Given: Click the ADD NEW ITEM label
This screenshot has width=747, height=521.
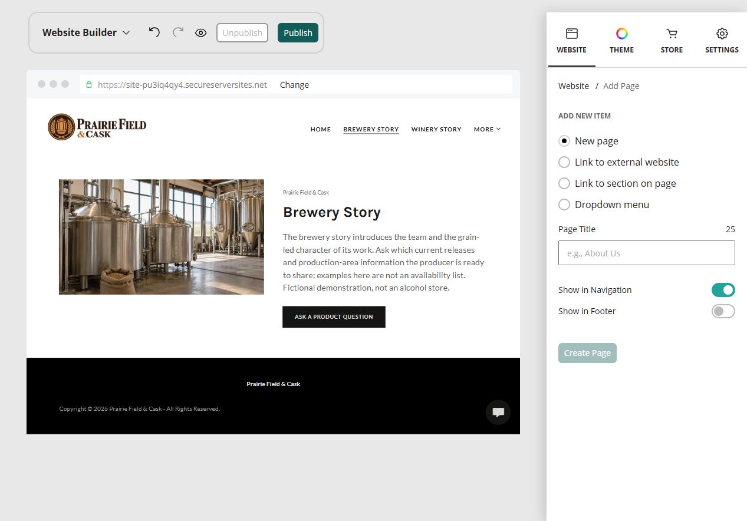Looking at the screenshot, I should pos(584,116).
